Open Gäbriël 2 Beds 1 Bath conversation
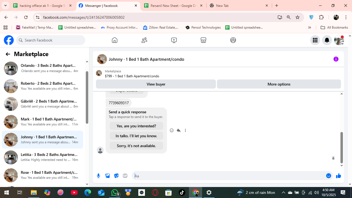Image resolution: width=352 pixels, height=198 pixels. 42,104
